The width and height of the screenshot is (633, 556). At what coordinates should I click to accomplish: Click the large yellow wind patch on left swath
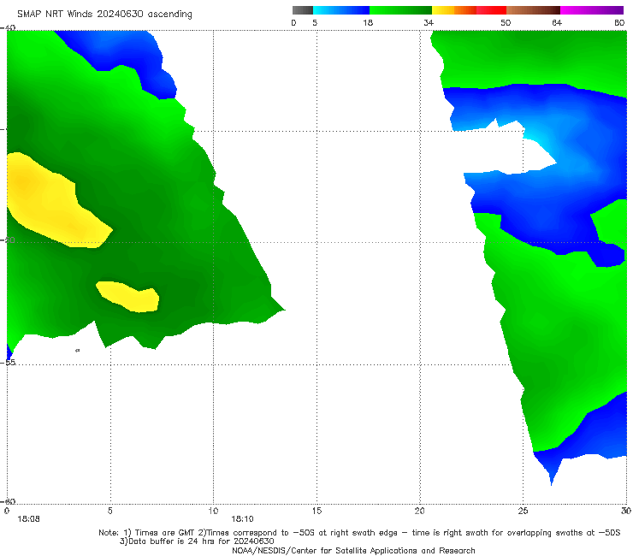52,202
